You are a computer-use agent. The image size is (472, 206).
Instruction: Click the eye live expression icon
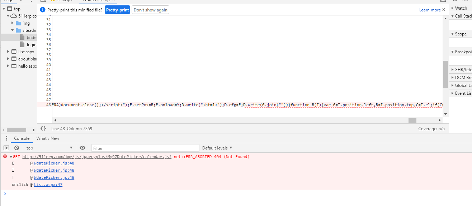click(x=82, y=148)
